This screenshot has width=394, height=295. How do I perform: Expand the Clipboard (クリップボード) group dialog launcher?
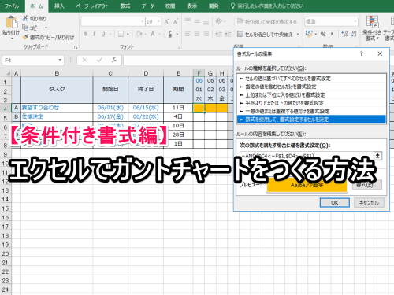tap(76, 47)
